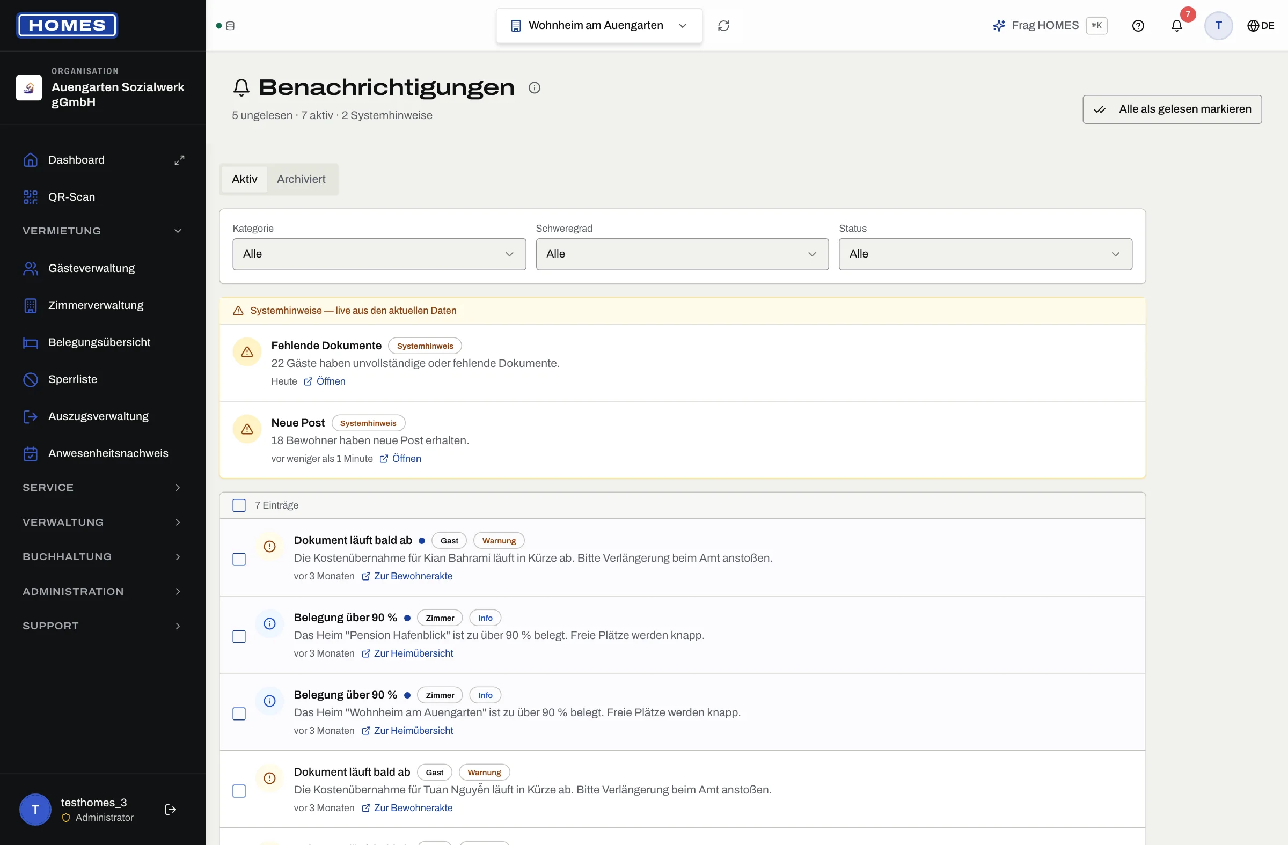1288x845 pixels.
Task: Open Zur Bewohnerakte for Kian Bahrami
Action: pyautogui.click(x=407, y=576)
